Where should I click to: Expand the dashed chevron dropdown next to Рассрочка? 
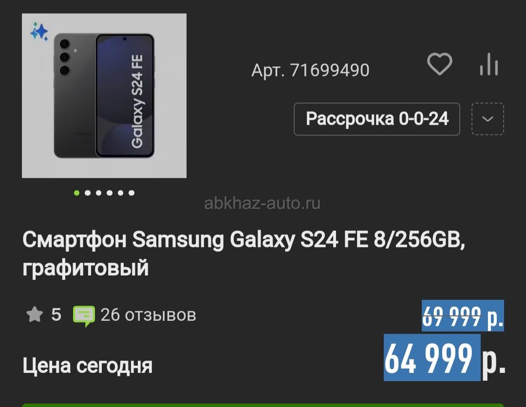tap(488, 119)
